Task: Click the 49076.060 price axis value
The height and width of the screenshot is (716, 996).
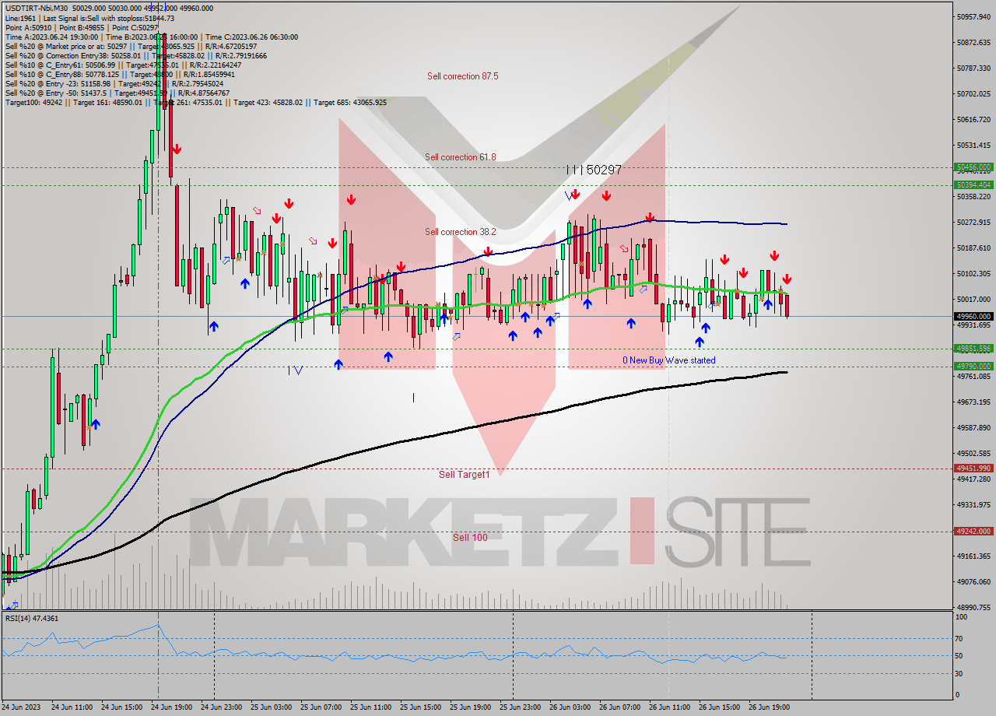Action: tap(973, 581)
